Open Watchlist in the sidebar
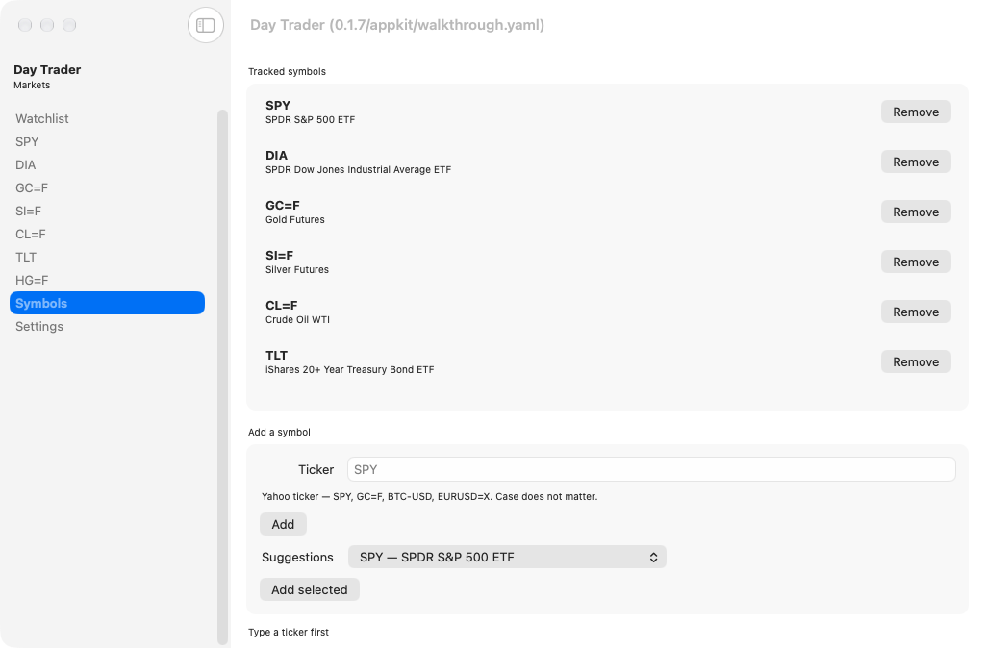The height and width of the screenshot is (648, 985). [x=107, y=118]
